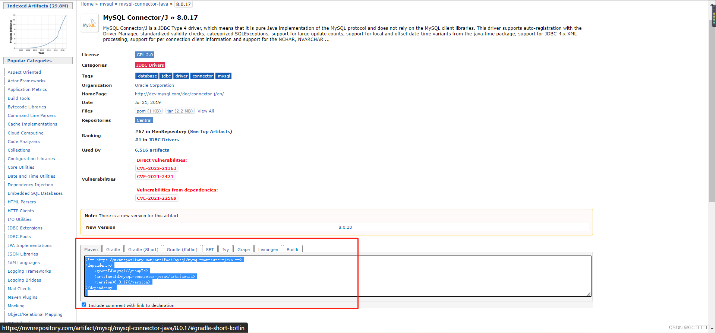
Task: Switch to the Maven tab
Action: 91,249
